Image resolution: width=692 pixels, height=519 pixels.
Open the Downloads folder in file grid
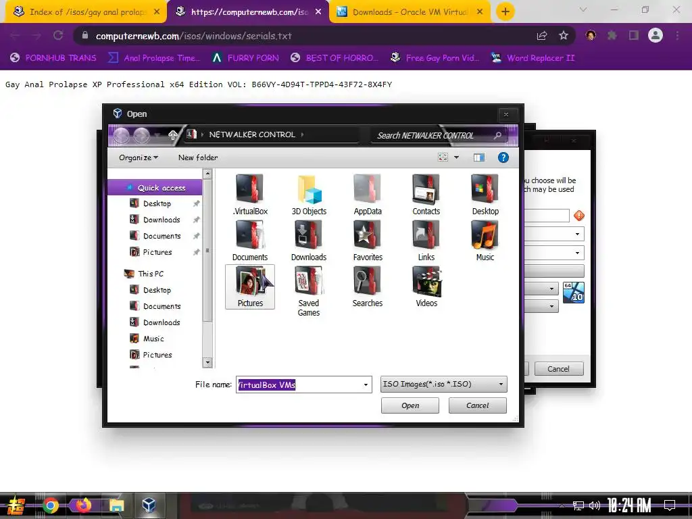point(308,241)
